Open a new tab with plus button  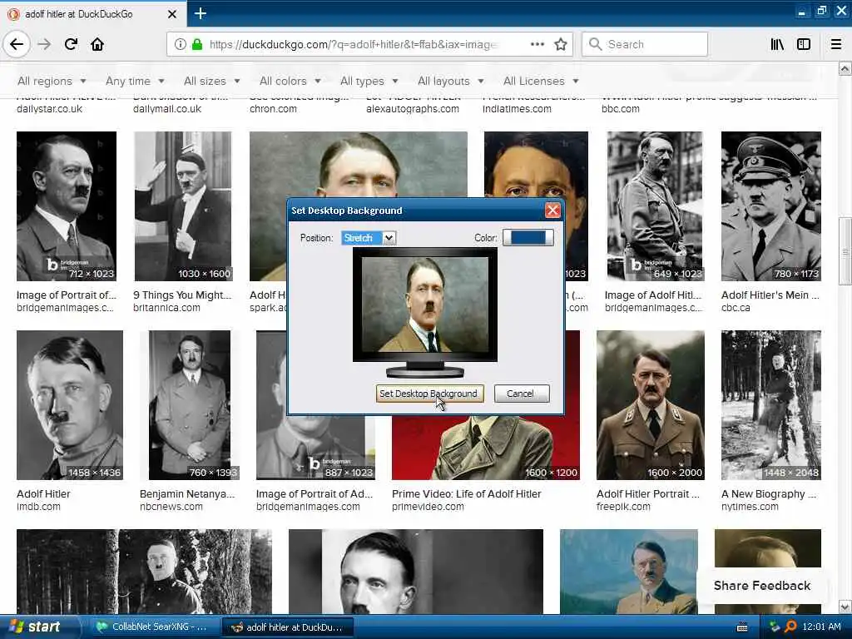200,13
